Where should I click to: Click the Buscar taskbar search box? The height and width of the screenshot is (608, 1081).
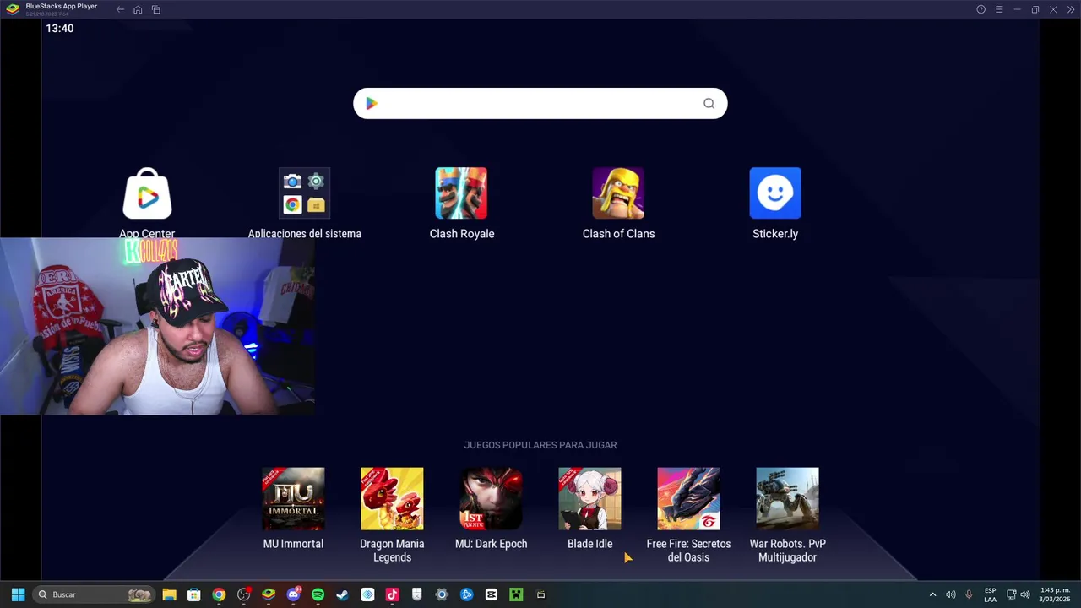pos(94,594)
